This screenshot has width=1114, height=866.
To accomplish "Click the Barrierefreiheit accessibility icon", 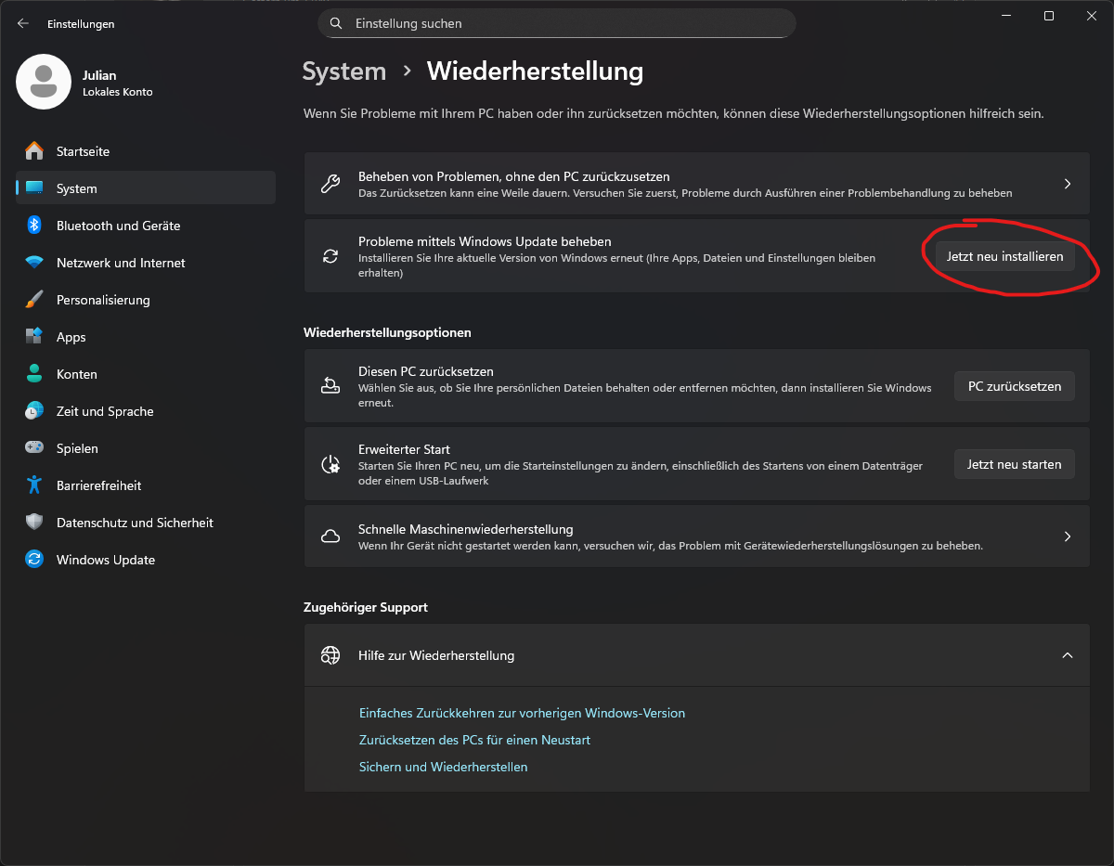I will click(34, 485).
